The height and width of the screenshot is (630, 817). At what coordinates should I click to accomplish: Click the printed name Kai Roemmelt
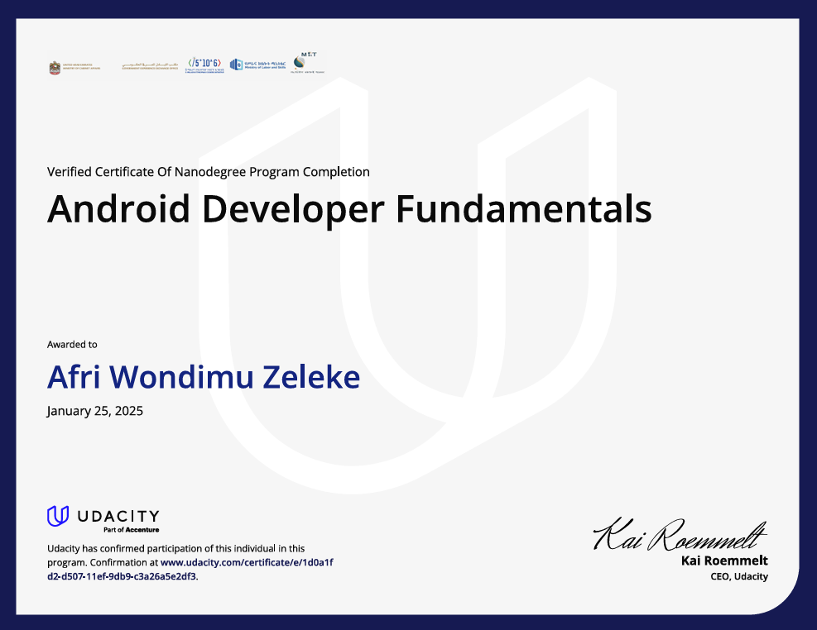pos(724,561)
